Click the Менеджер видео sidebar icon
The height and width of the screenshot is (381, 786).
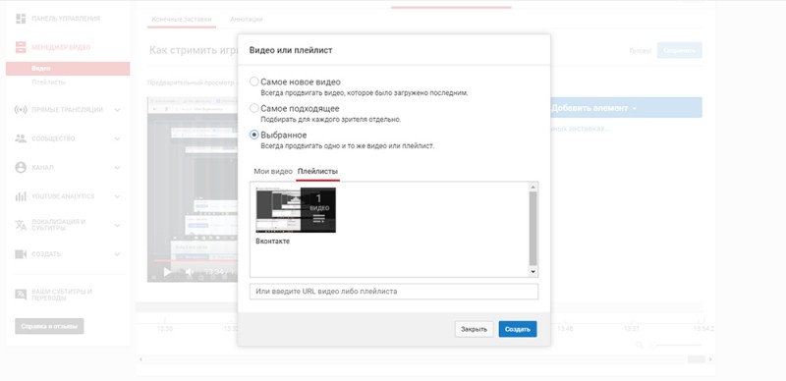(21, 47)
